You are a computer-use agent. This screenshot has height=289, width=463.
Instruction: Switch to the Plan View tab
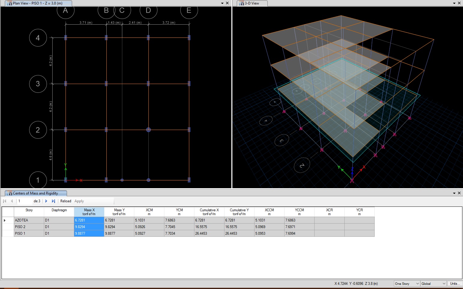click(38, 3)
